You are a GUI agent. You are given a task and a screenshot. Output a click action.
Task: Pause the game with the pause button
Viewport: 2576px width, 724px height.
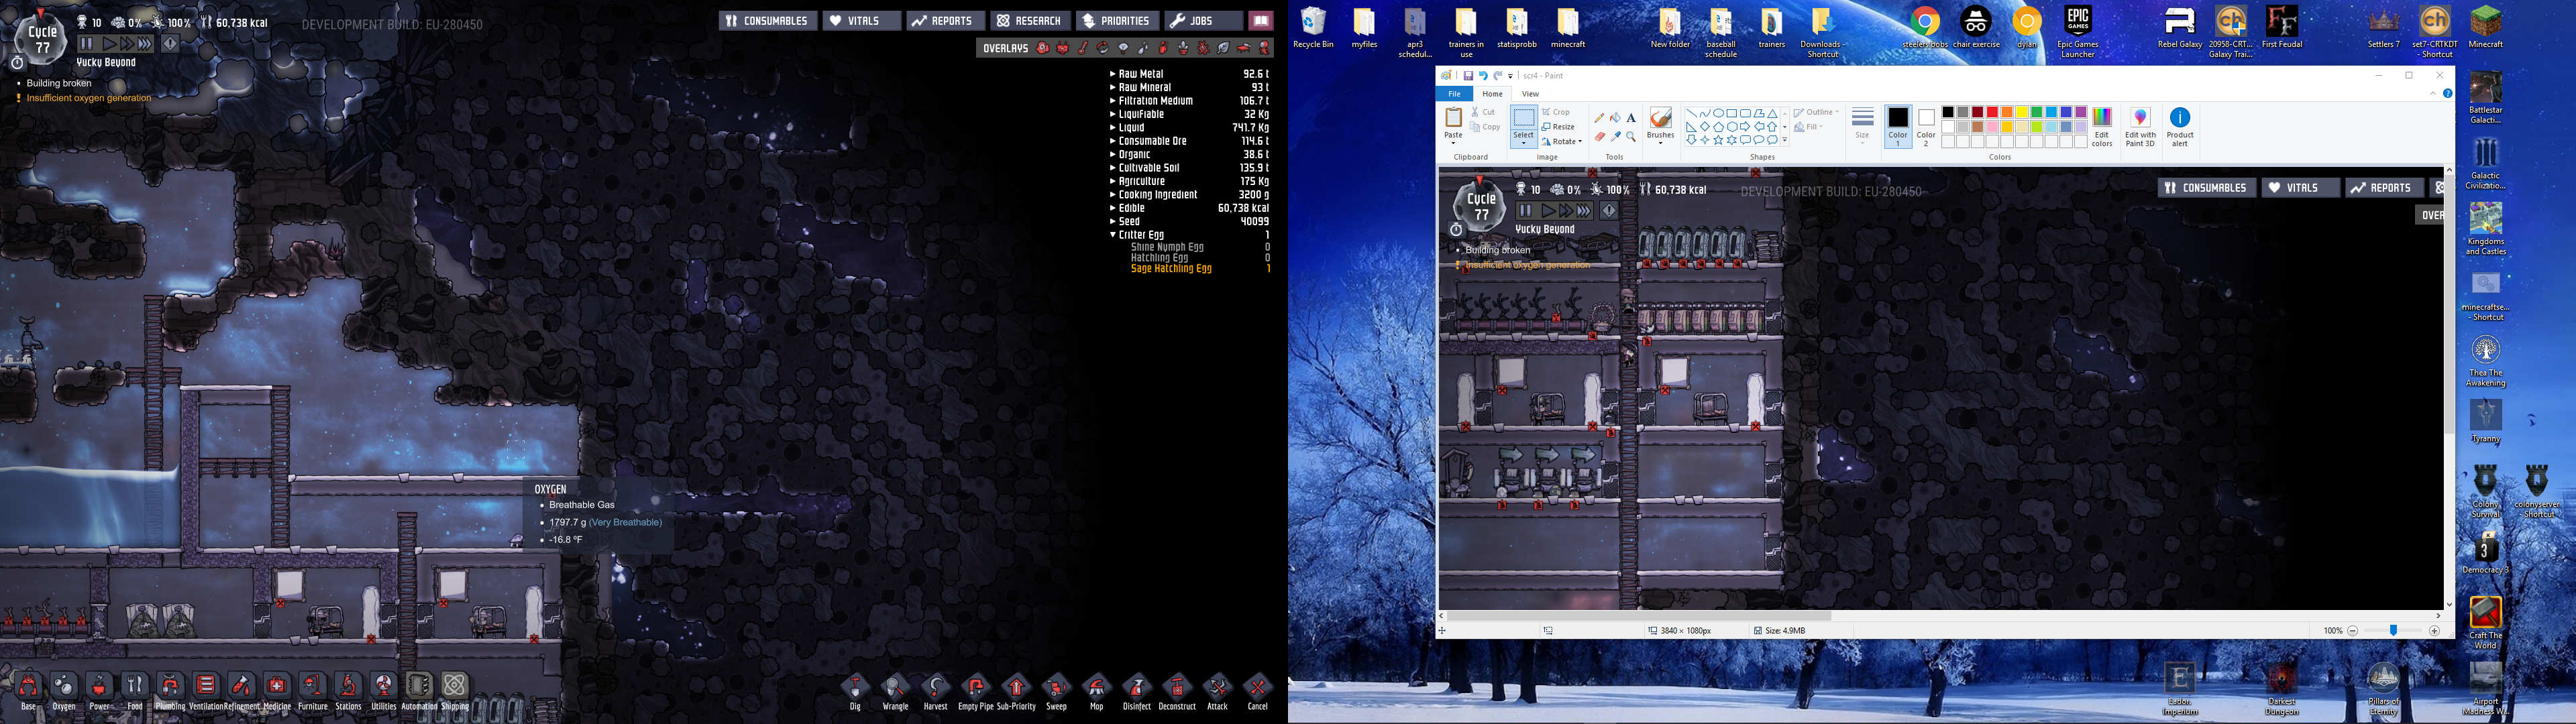coord(87,44)
